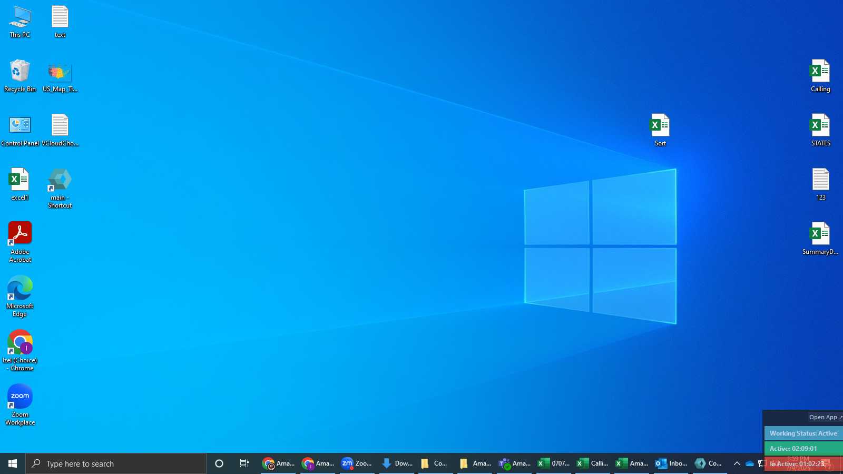This screenshot has width=843, height=474.
Task: Select the This PC desktop icon
Action: (20, 22)
